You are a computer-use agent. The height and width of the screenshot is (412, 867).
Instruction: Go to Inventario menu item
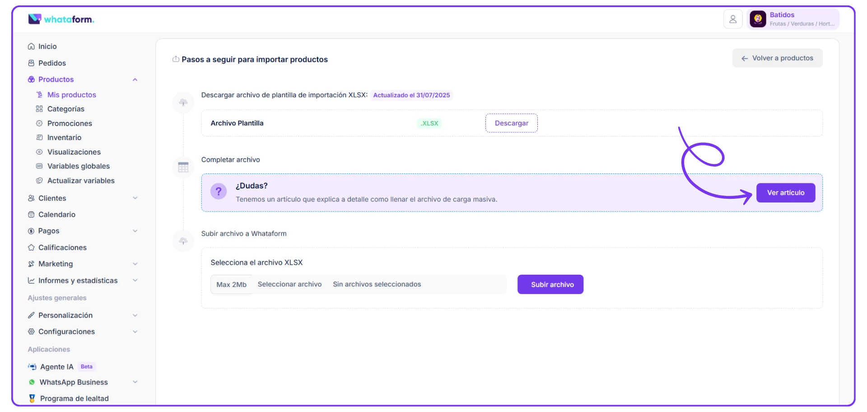tap(64, 138)
